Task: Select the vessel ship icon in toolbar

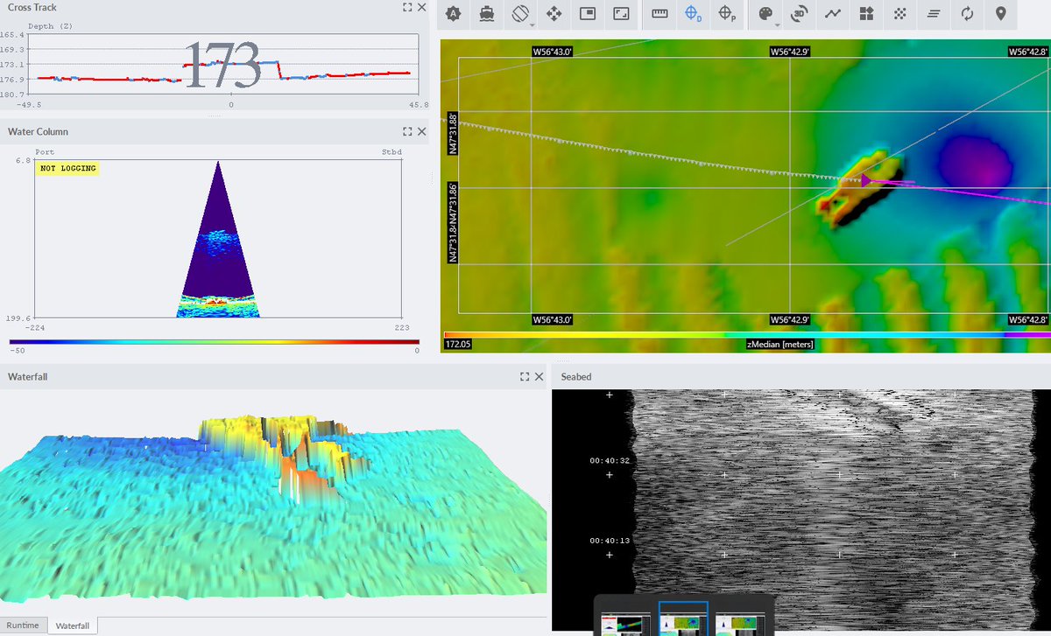Action: tap(486, 14)
